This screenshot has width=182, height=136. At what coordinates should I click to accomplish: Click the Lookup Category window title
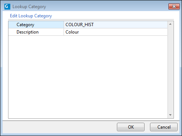pyautogui.click(x=29, y=7)
